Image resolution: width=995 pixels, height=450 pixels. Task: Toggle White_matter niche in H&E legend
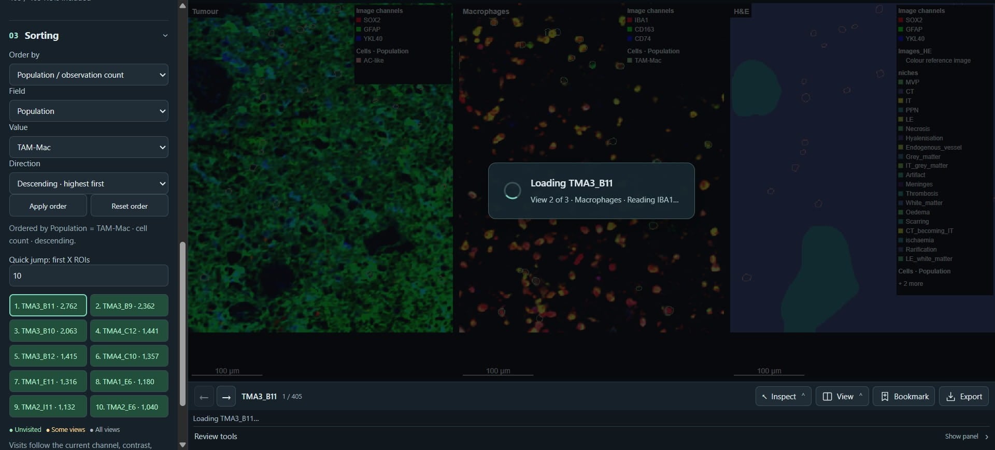pos(920,203)
